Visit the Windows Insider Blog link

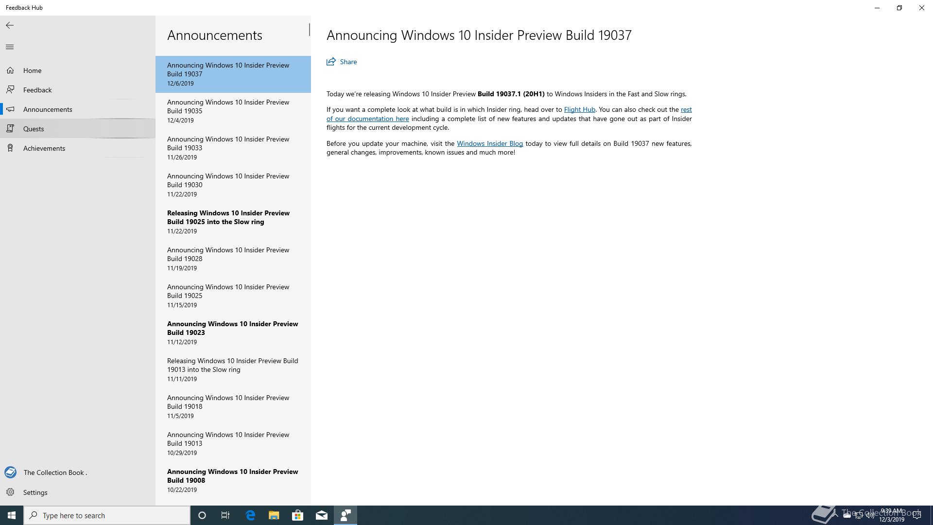(x=490, y=143)
